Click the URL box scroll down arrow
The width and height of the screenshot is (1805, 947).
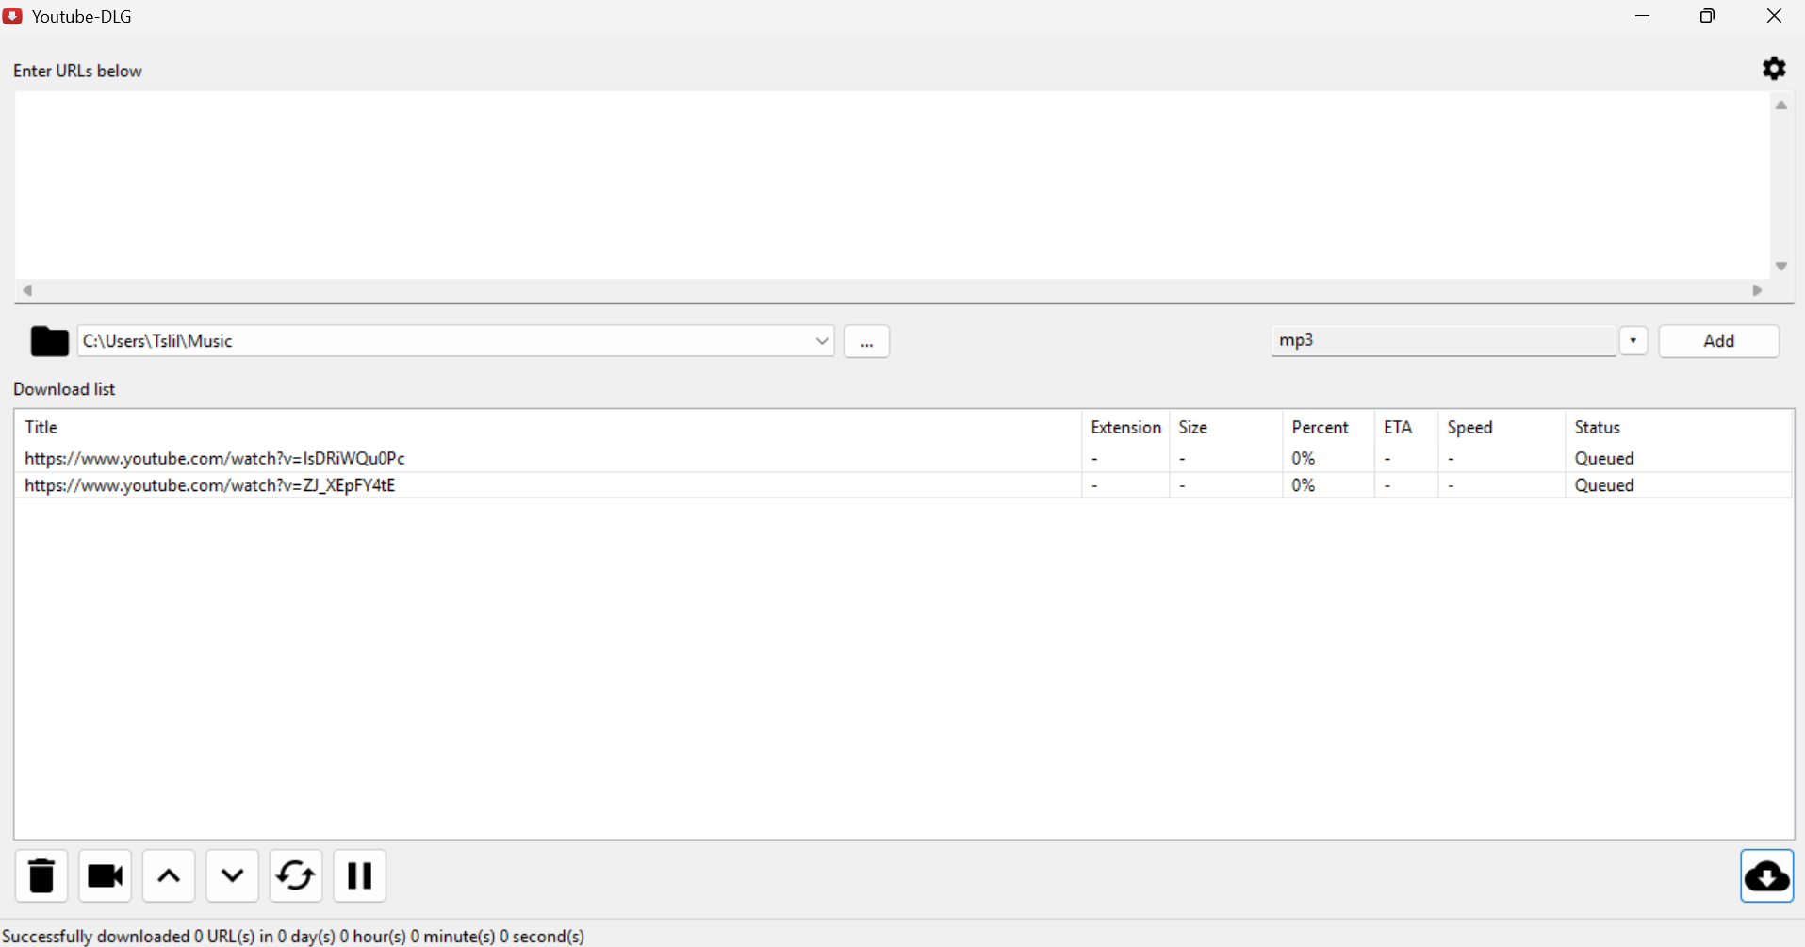click(x=1780, y=267)
